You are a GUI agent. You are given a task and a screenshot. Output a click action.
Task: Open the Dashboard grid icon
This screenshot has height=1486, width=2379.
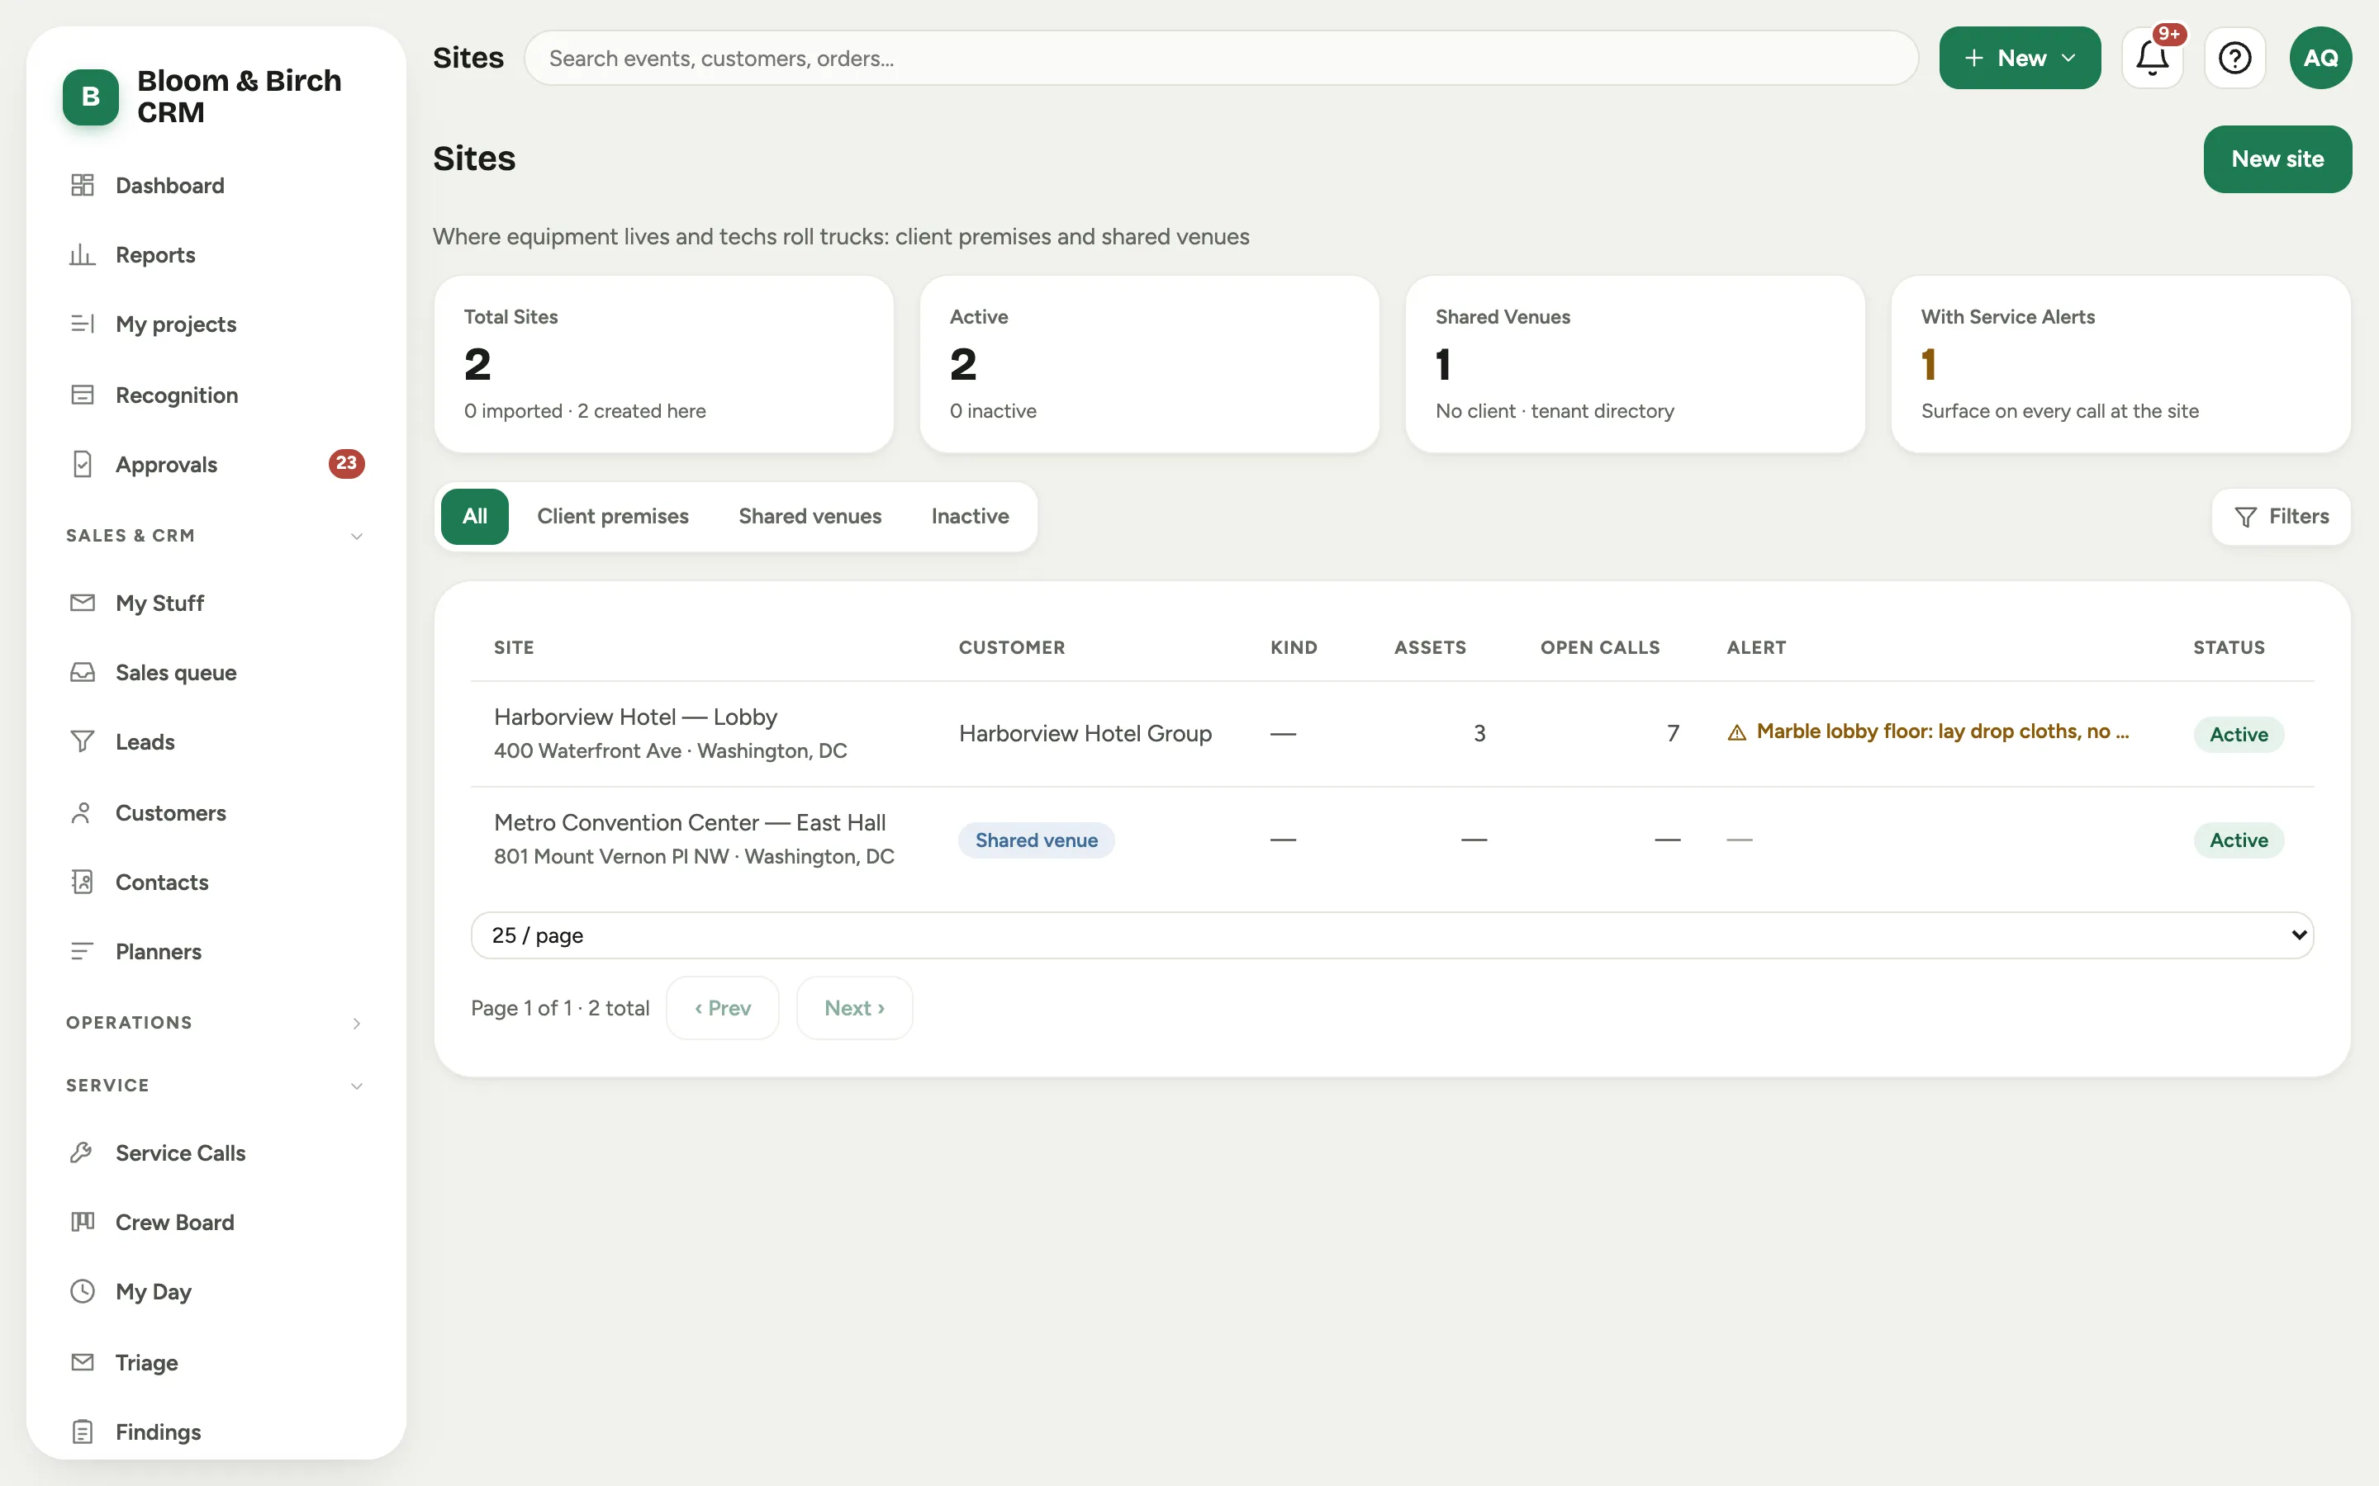click(83, 185)
